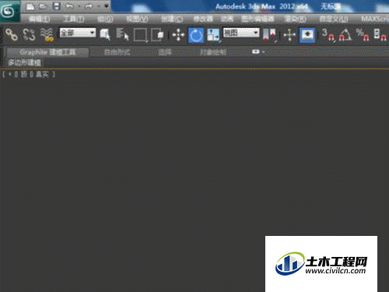Click the viewport [+] general label

point(10,75)
